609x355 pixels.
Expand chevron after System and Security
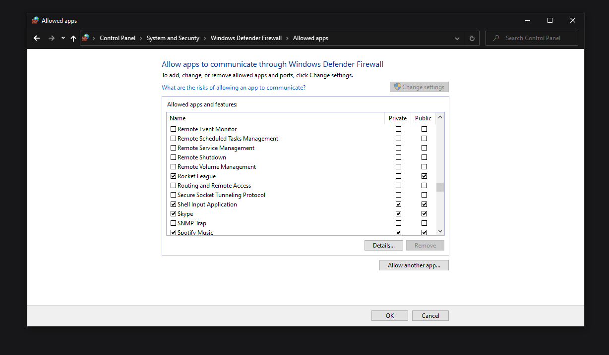(205, 38)
